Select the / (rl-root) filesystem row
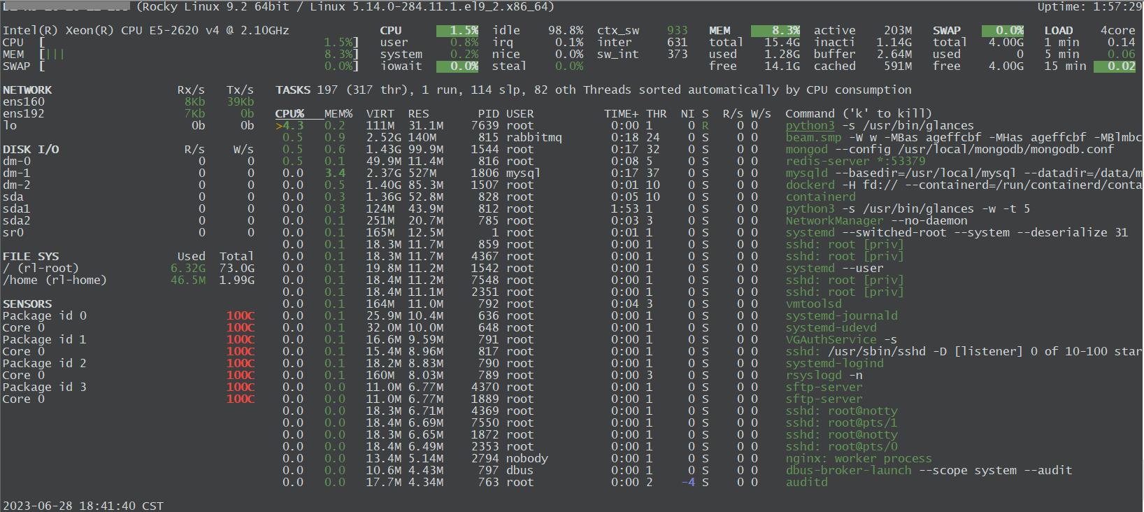Screen dimensions: 1144x512 tap(129, 268)
